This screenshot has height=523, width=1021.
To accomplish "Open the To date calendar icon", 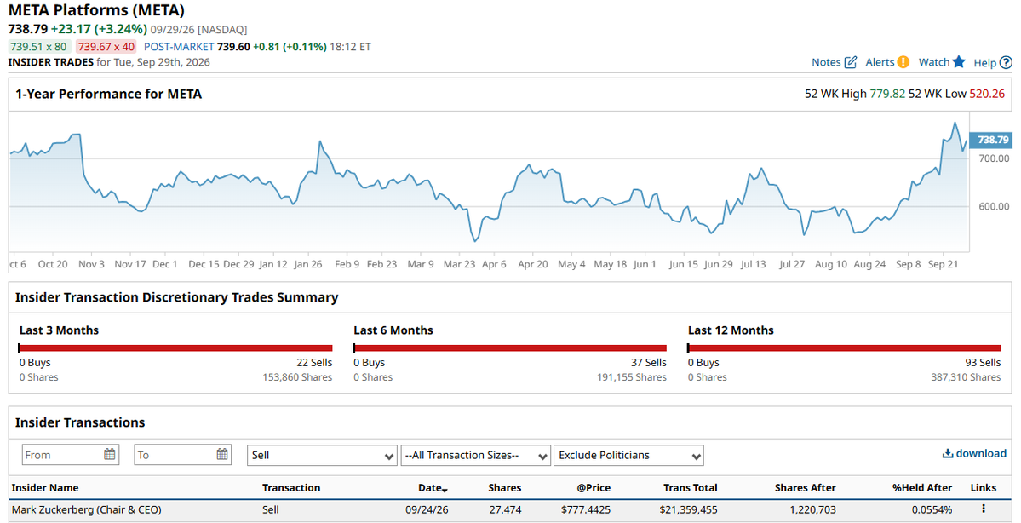I will (x=223, y=454).
